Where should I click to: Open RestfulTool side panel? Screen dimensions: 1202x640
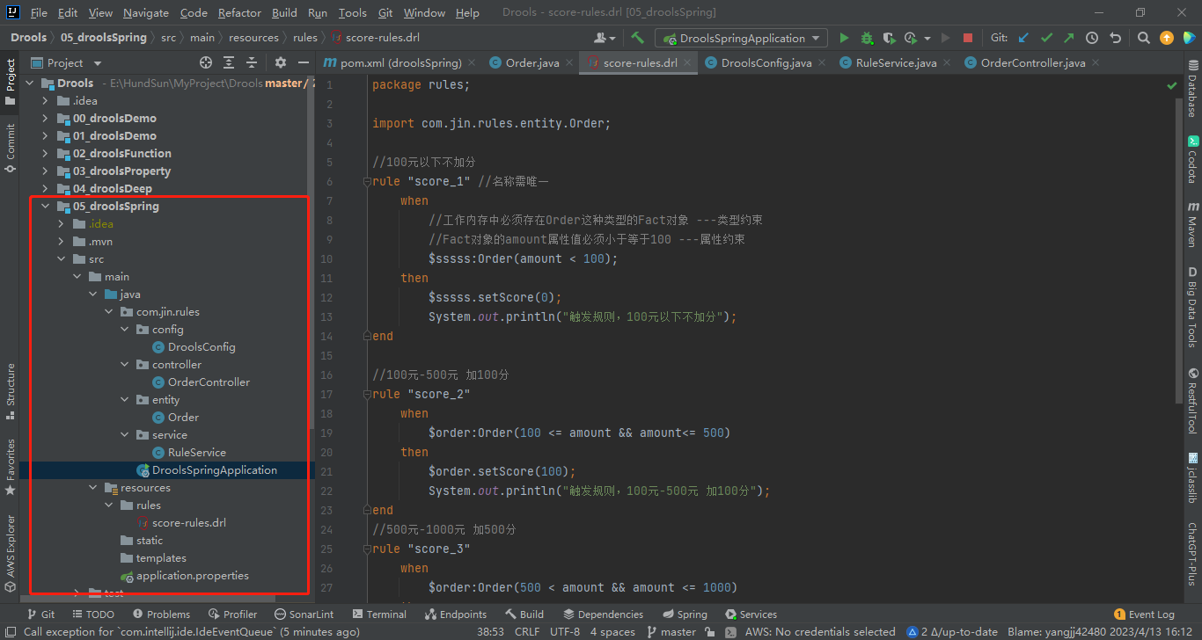click(1192, 401)
